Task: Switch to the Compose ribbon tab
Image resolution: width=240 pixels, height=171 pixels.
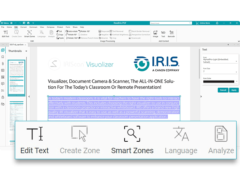Action: [x=51, y=27]
